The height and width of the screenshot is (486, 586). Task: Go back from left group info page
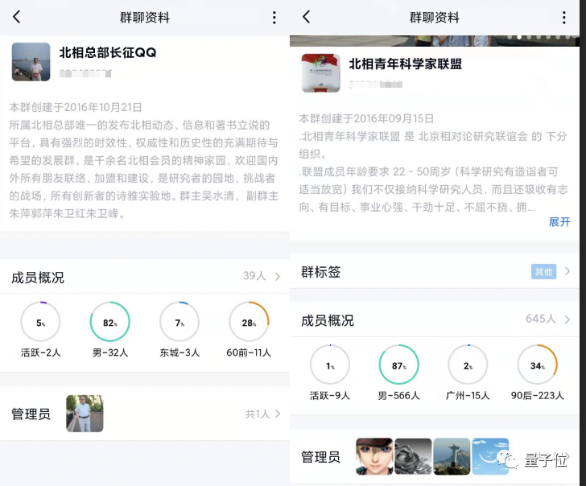coord(17,17)
